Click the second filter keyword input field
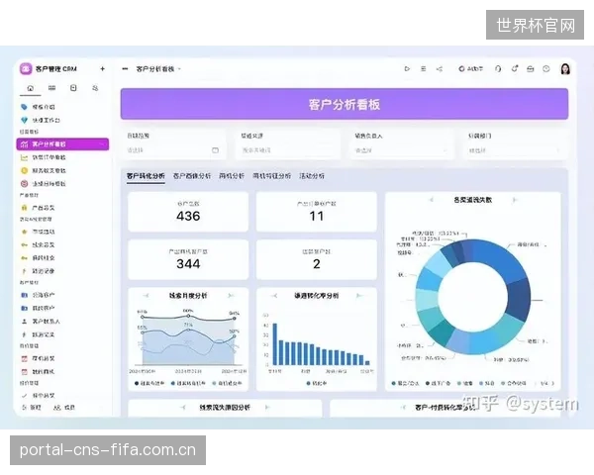Screen dimensions: 594x475 pyautogui.click(x=288, y=150)
